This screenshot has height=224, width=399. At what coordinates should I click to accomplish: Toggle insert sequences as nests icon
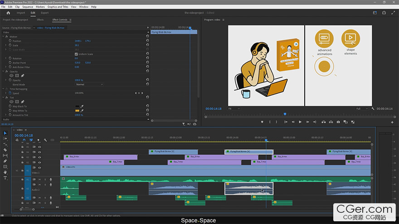tap(17, 140)
